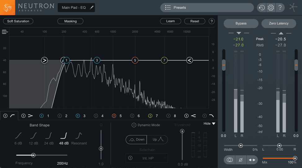302x168 pixels.
Task: Select the band 7 tab
Action: [157, 116]
